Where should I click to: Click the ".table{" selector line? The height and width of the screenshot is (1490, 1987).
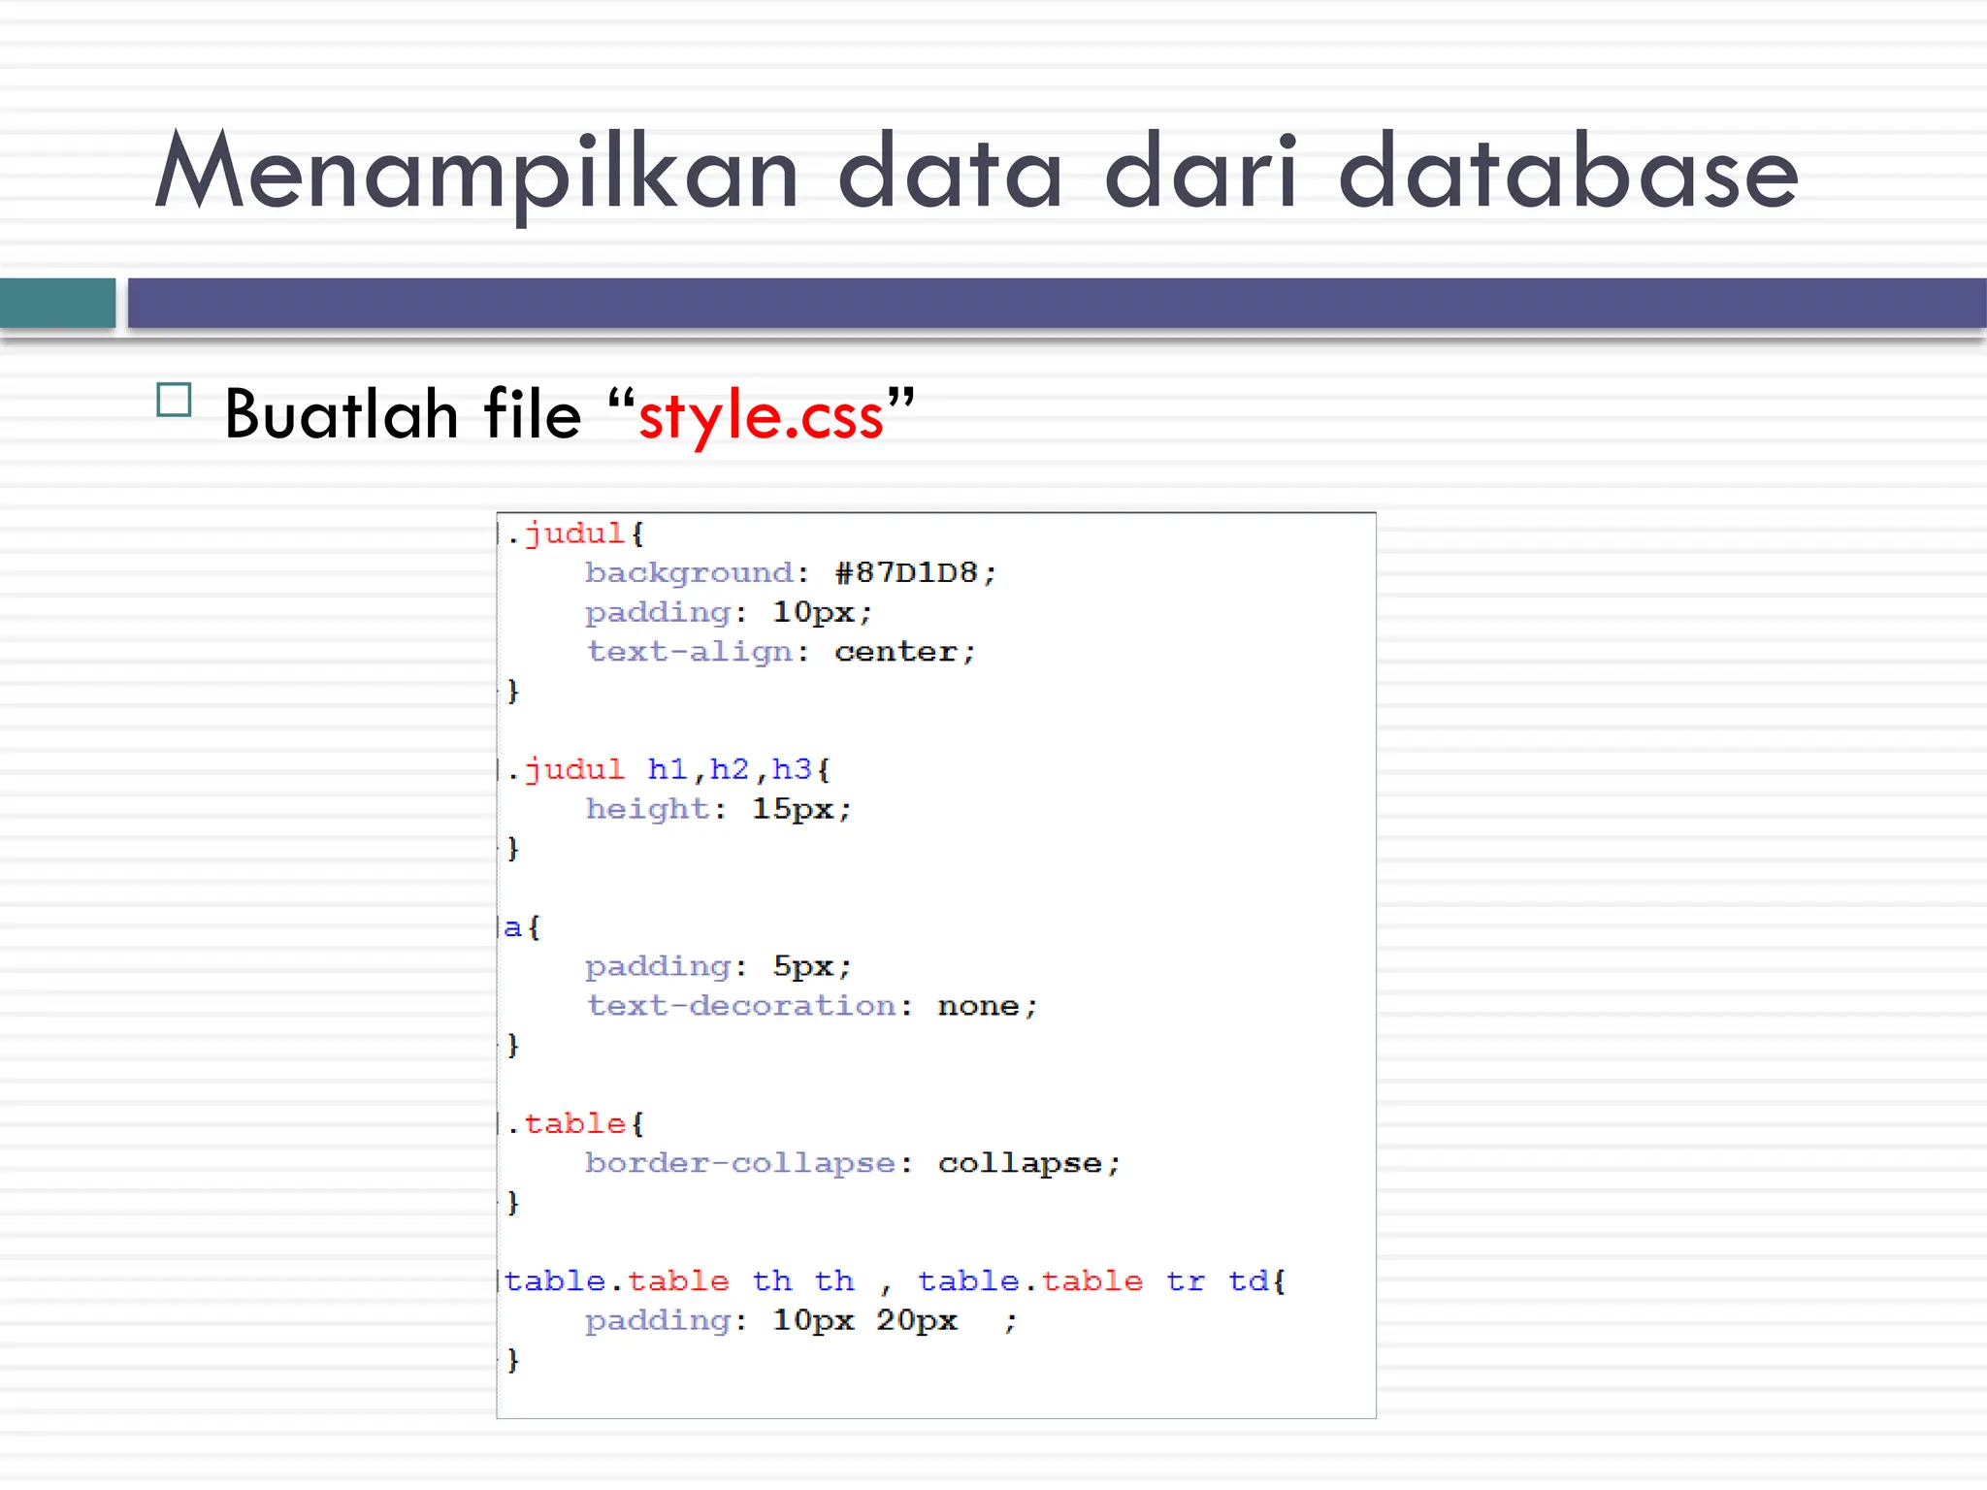tap(575, 1124)
